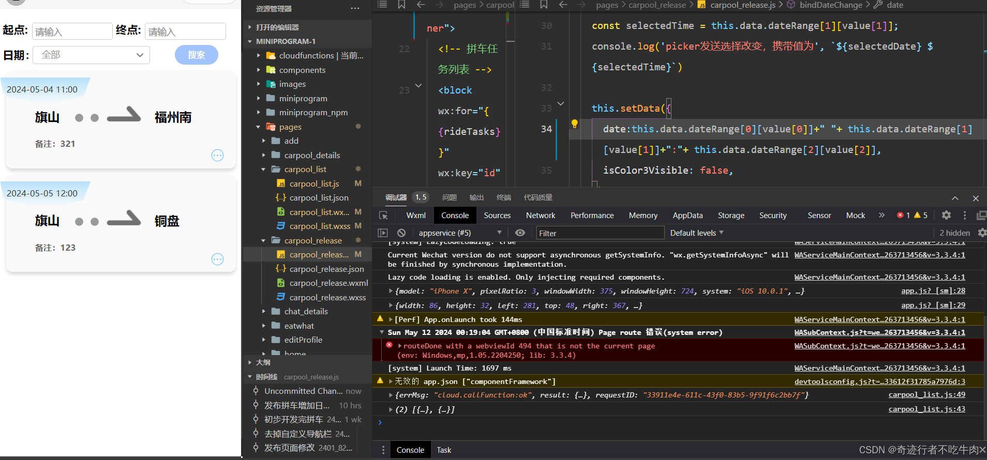Toggle the console sidebar panel icon
This screenshot has height=460, width=987.
tap(383, 233)
